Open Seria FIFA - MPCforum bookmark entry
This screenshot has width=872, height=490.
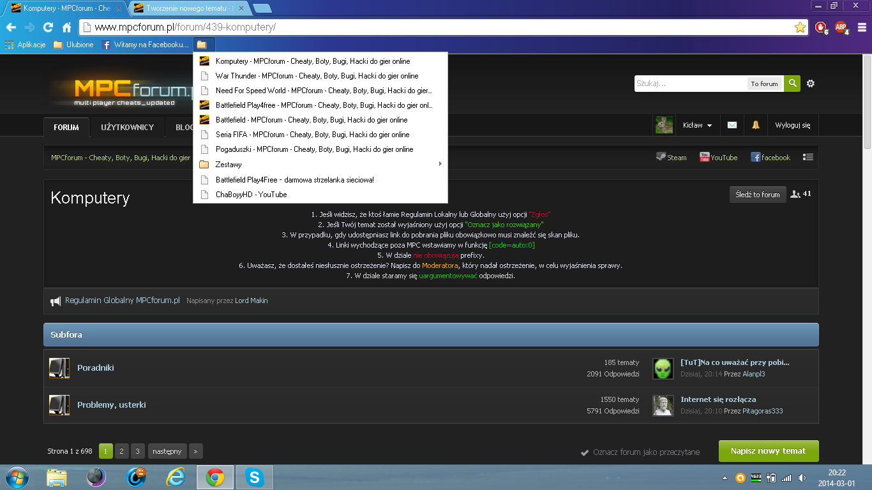[320, 135]
